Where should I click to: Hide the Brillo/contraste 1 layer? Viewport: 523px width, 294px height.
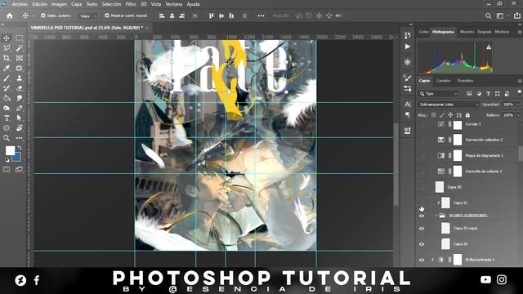pos(422,260)
